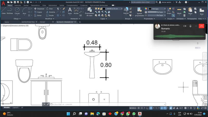
Task: Switch to the Anotar ribbon tab
Action: click(26, 5)
